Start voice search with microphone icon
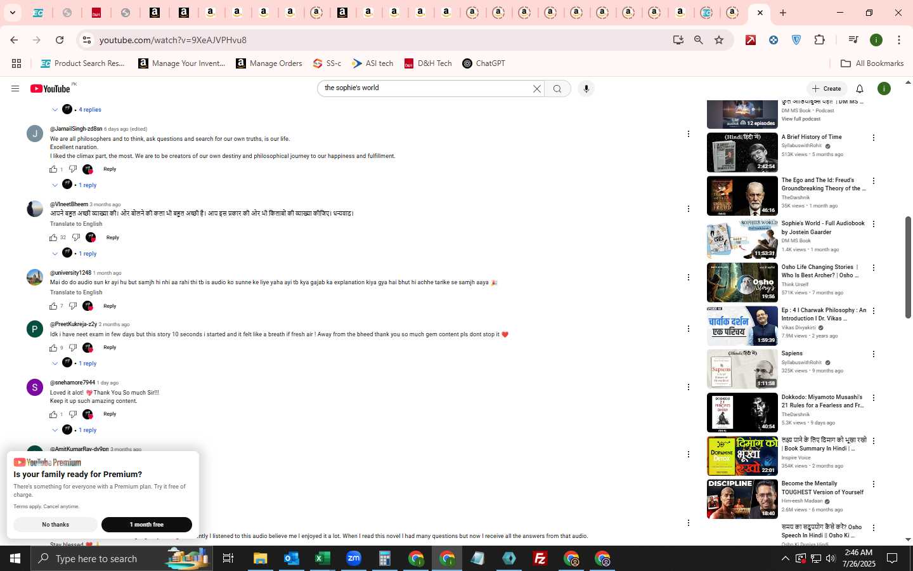 (x=586, y=89)
